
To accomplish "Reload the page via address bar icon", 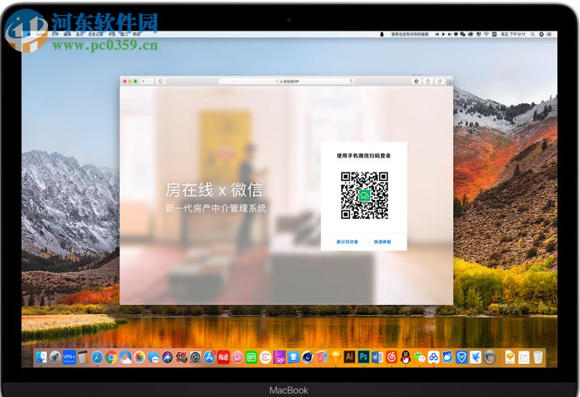I will pyautogui.click(x=351, y=81).
